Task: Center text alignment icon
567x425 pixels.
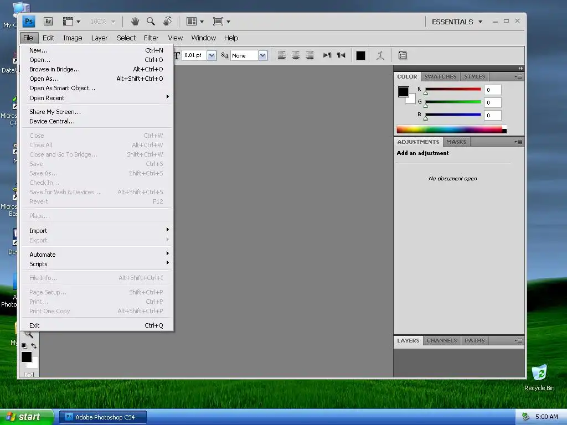Action: click(296, 55)
